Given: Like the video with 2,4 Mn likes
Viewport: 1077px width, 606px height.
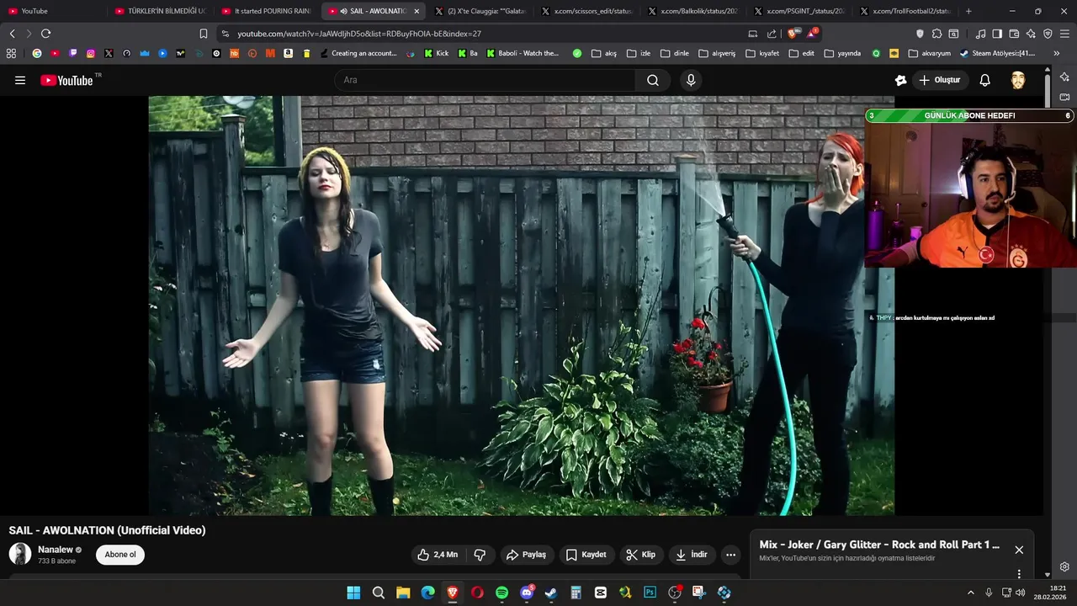Looking at the screenshot, I should (x=438, y=555).
